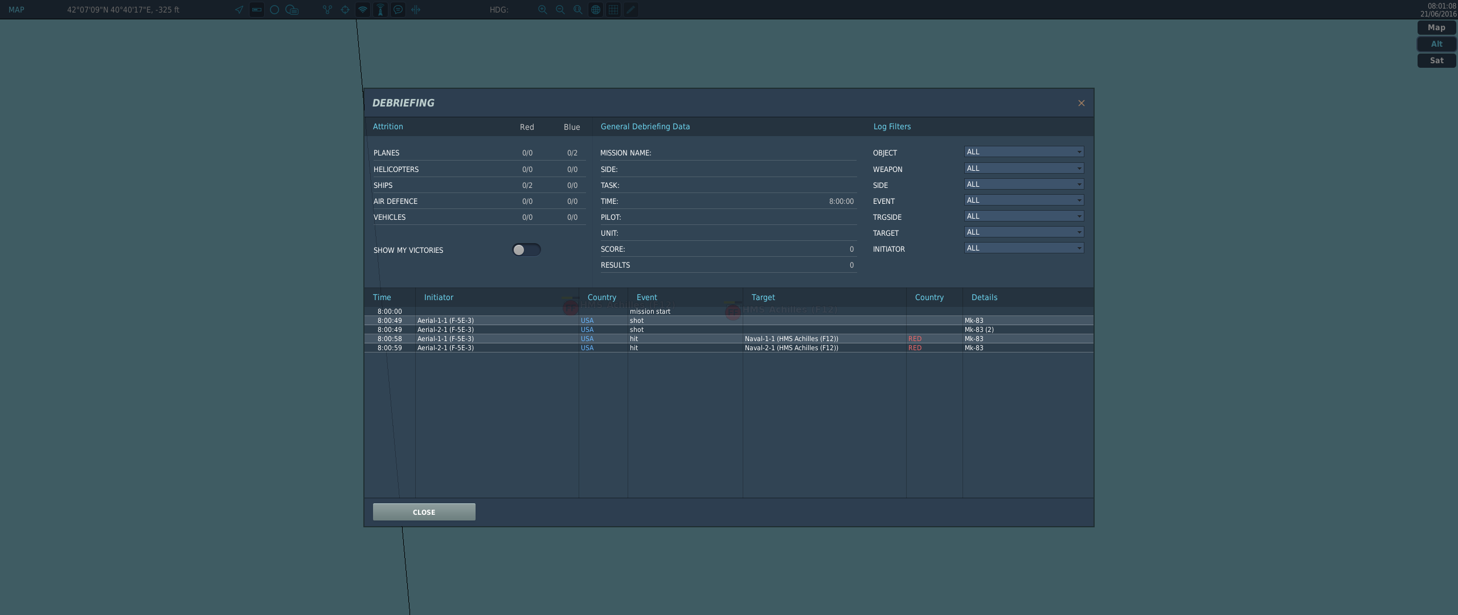Sort log by Initiator column header
1458x615 pixels.
coord(439,297)
